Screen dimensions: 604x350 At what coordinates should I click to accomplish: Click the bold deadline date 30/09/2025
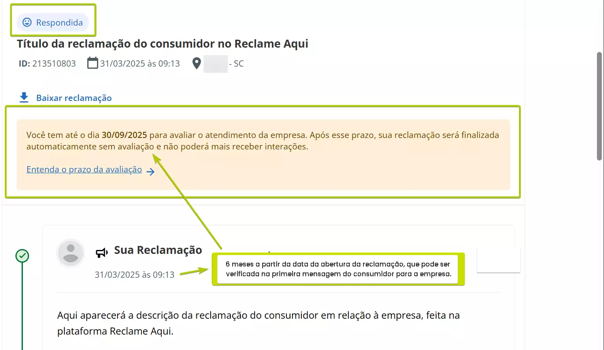click(124, 135)
